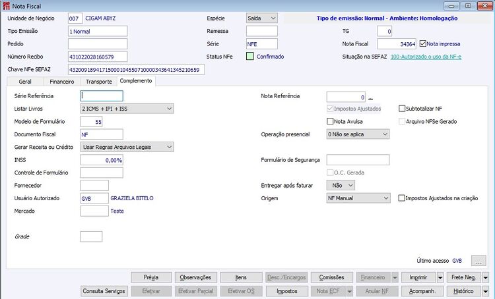Image resolution: width=495 pixels, height=299 pixels.
Task: Click the Histórico button
Action: [464, 291]
